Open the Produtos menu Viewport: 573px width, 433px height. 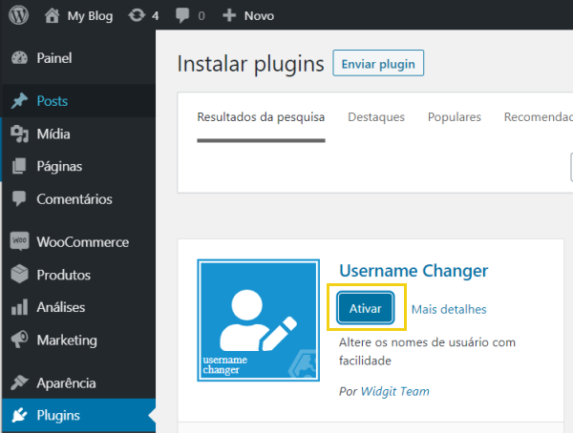click(64, 275)
